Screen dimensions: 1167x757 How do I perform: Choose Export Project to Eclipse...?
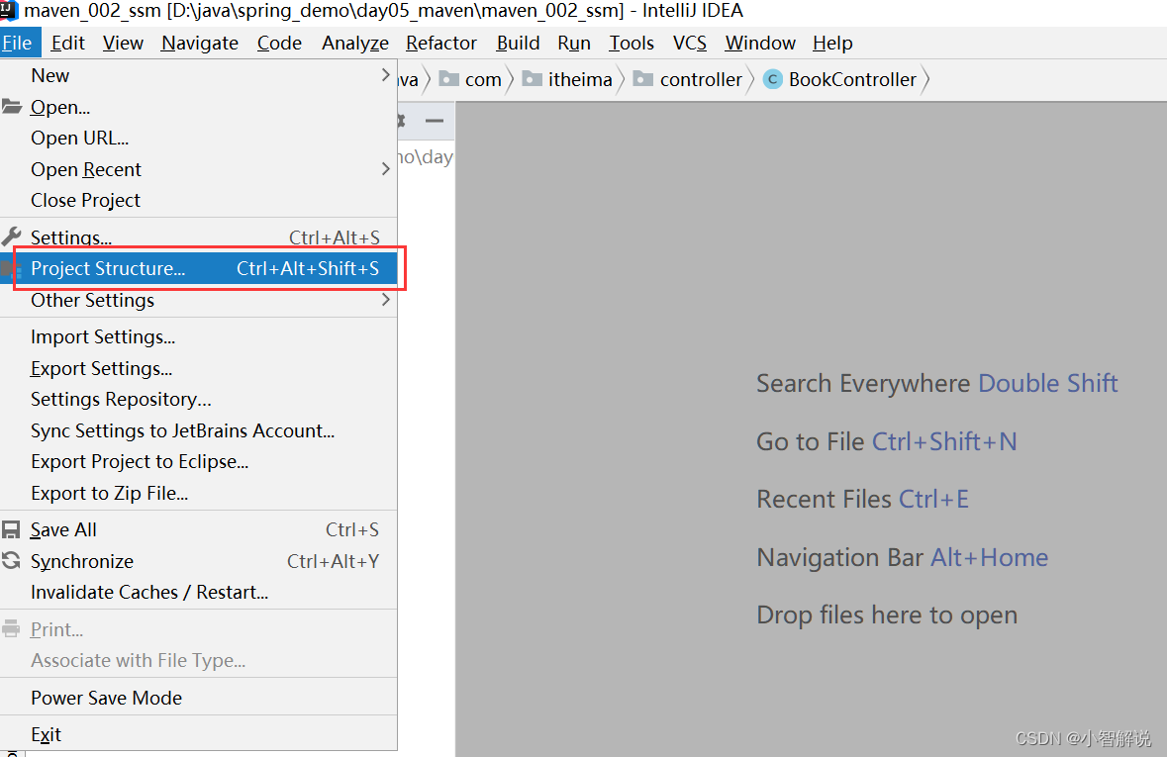click(x=199, y=461)
